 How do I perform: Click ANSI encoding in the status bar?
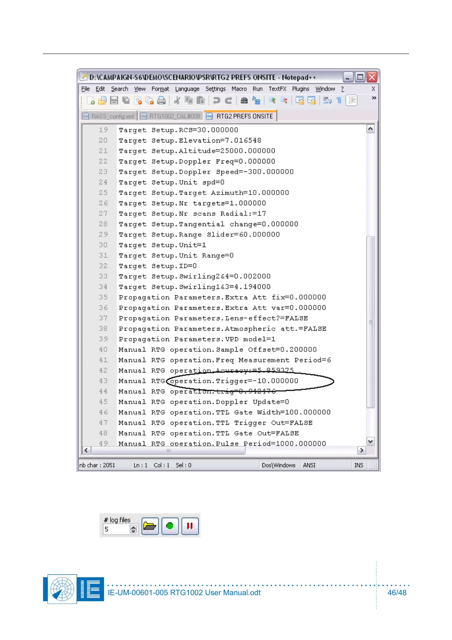click(x=309, y=465)
